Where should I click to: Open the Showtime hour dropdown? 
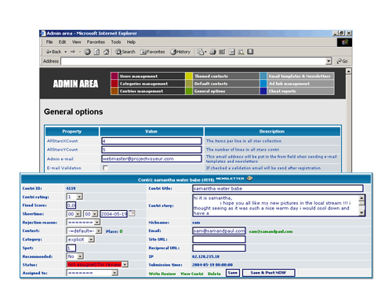74,214
